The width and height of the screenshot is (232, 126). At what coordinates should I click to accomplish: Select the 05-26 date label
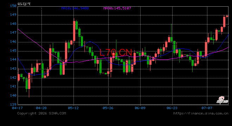point(108,108)
